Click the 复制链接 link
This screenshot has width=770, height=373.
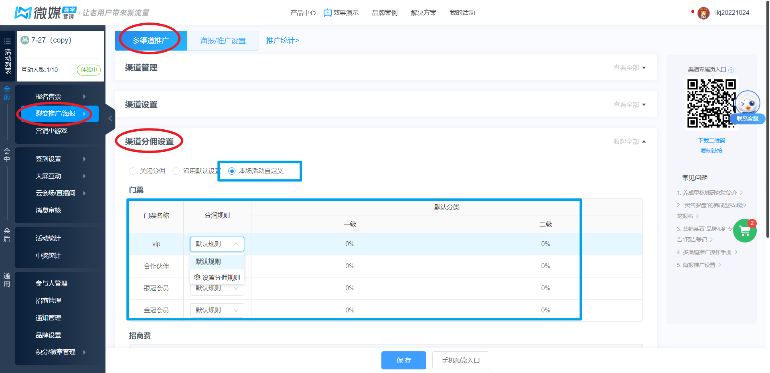(711, 151)
